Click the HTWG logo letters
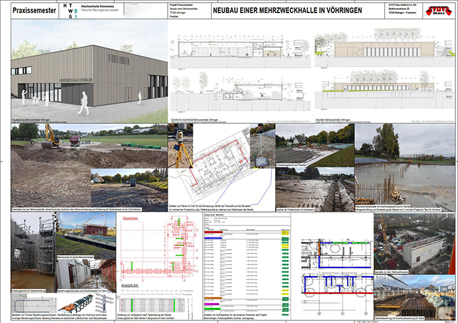The height and width of the screenshot is (323, 458). coord(71,11)
